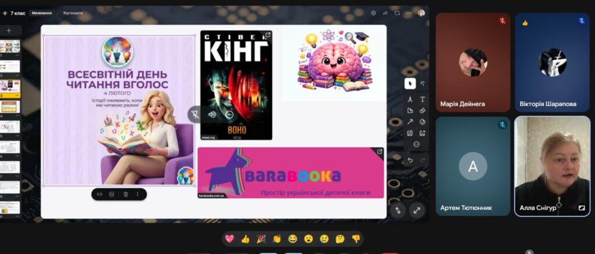The image size is (595, 254).
Task: Toggle the unpin presentation button
Action: pos(195,114)
